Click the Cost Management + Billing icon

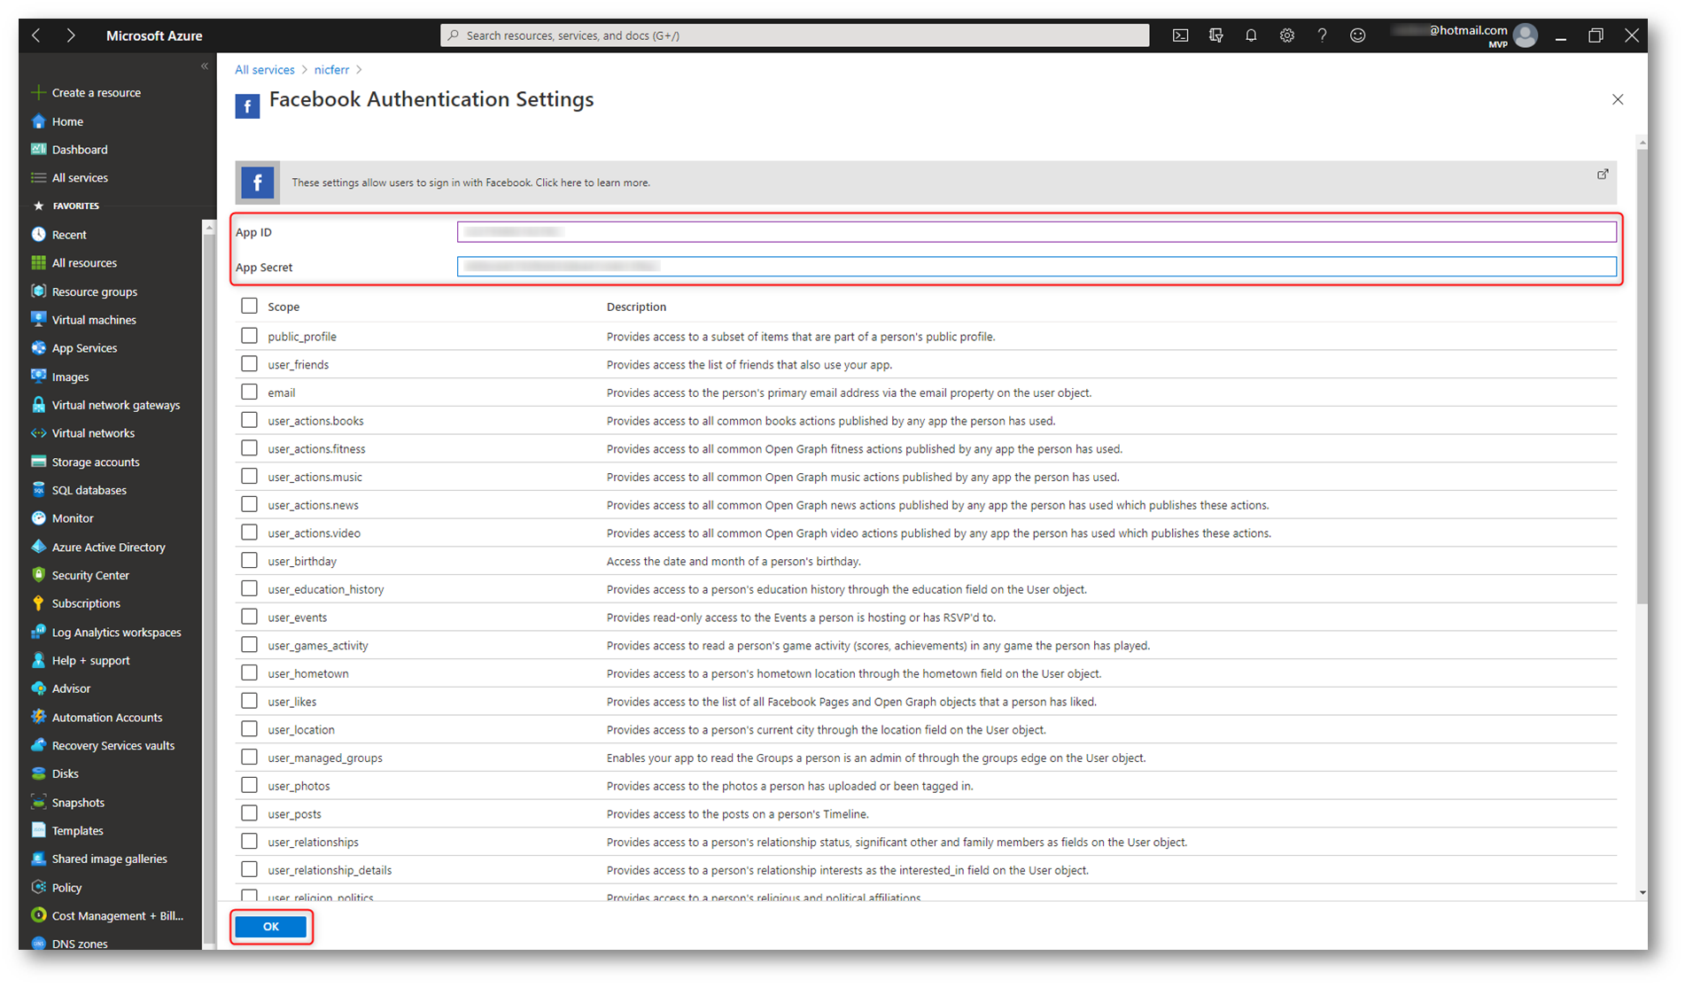[x=38, y=915]
